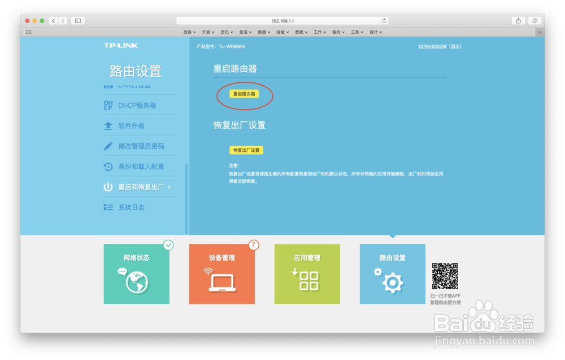Click the 退出 logout link
The image size is (565, 360).
(455, 46)
